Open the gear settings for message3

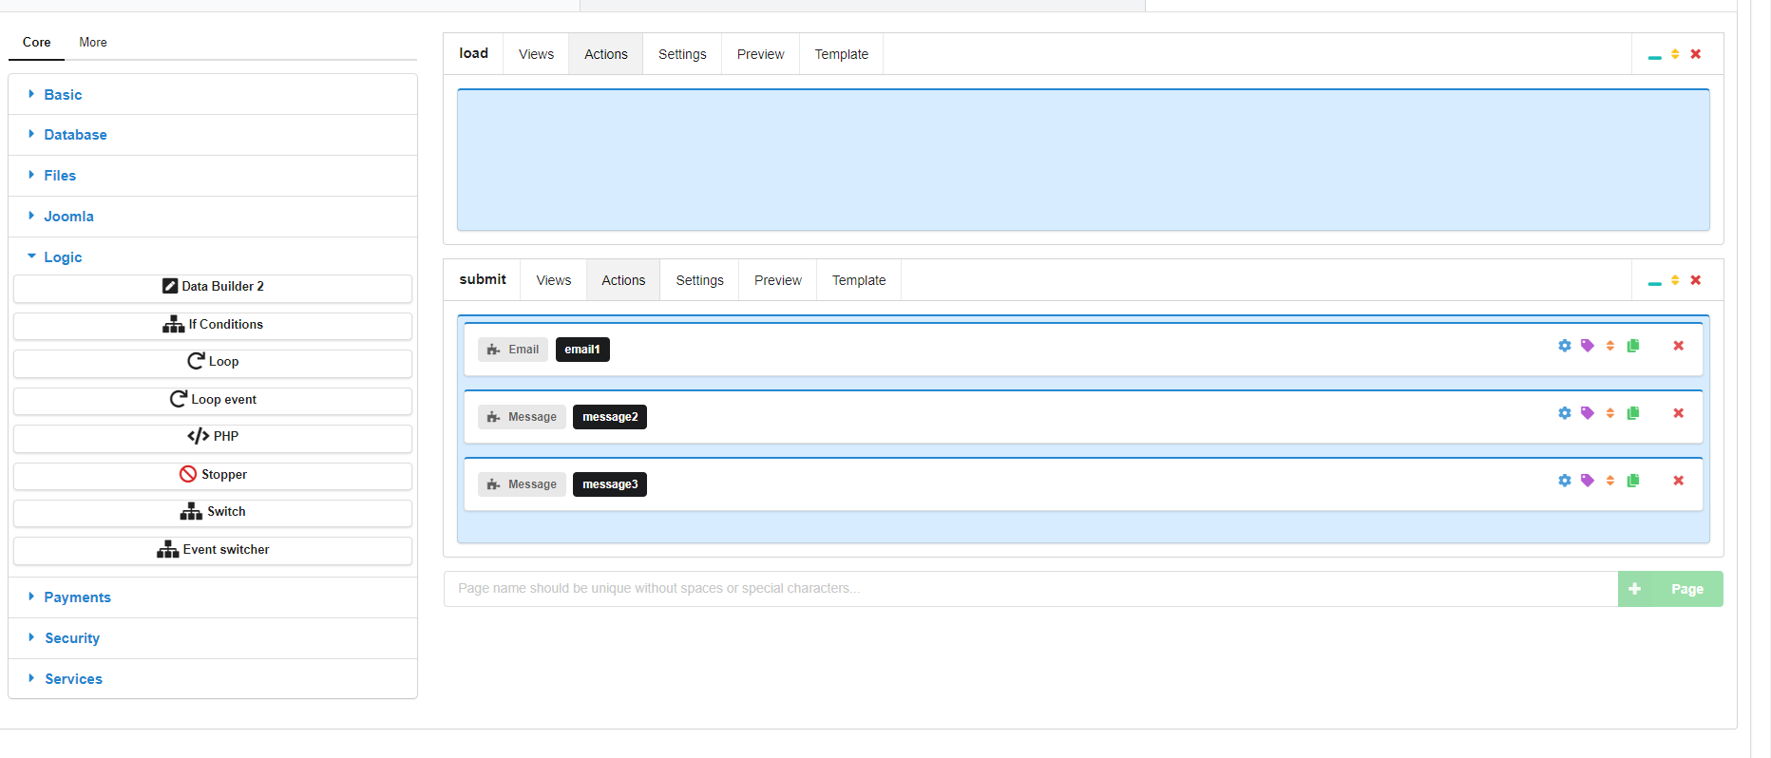click(x=1564, y=481)
